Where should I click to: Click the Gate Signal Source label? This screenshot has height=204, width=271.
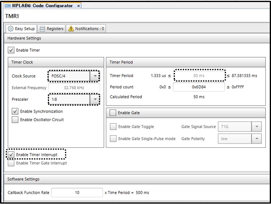pos(199,126)
